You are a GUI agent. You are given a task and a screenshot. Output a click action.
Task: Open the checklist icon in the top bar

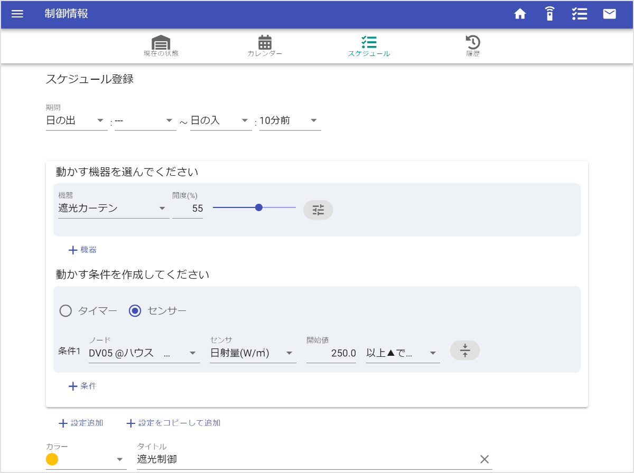(580, 14)
